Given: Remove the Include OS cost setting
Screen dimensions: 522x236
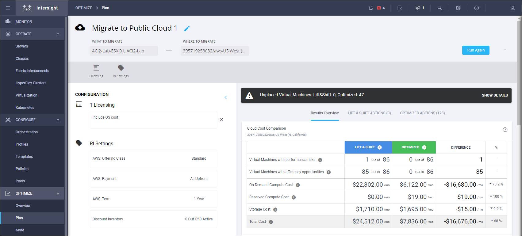Looking at the screenshot, I should click(221, 120).
